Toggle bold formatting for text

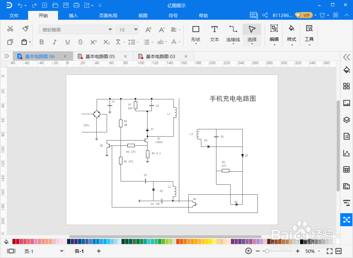(x=41, y=42)
